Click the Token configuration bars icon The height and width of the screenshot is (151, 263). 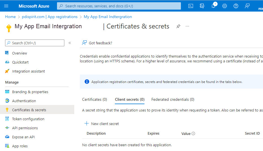[x=7, y=119]
